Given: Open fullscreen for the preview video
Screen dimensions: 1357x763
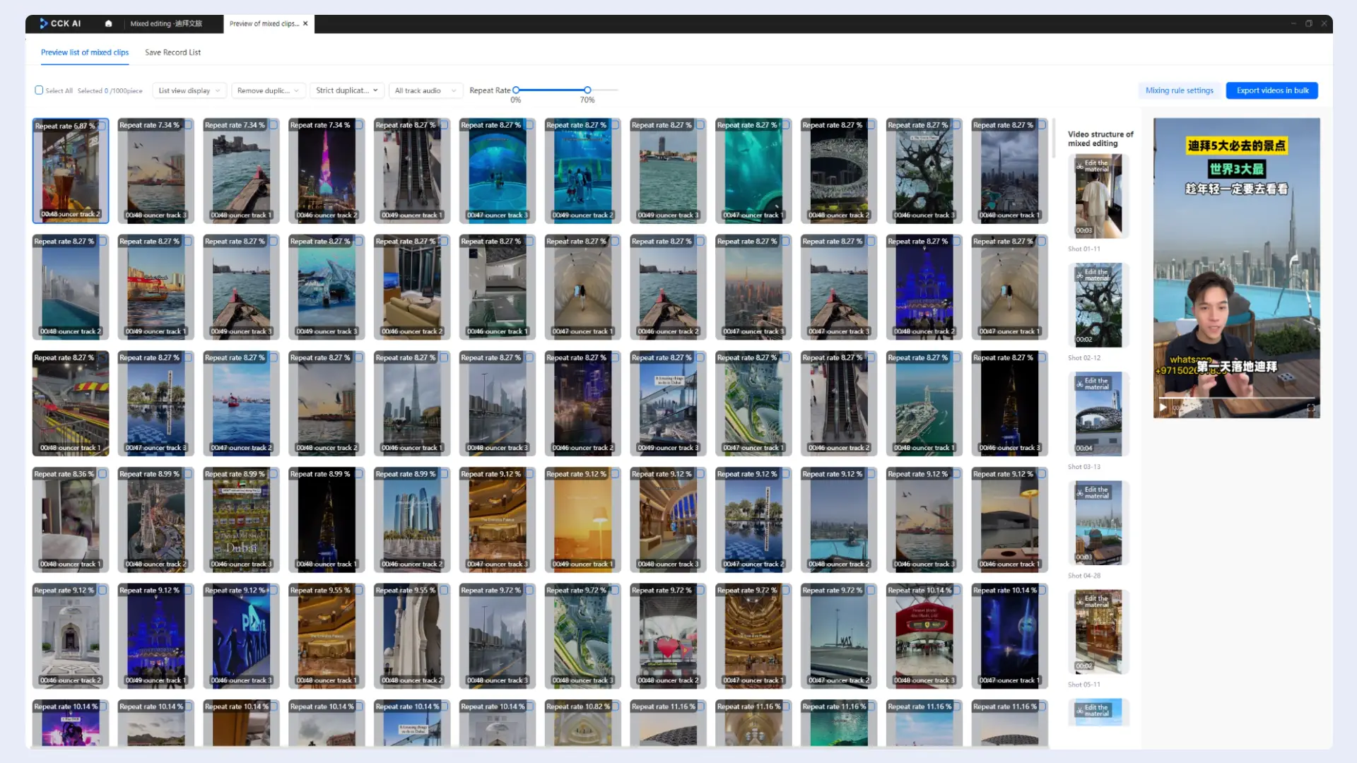Looking at the screenshot, I should [x=1310, y=408].
